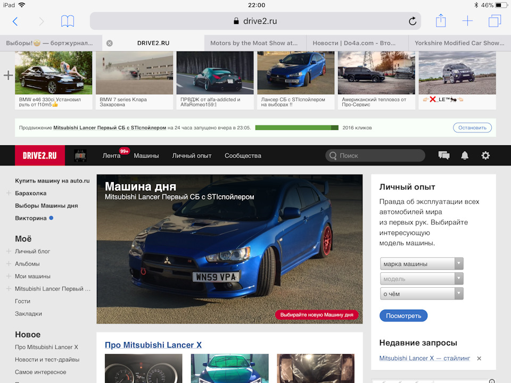Open Купить машину на auto.ru link
Image resolution: width=511 pixels, height=383 pixels.
52,181
